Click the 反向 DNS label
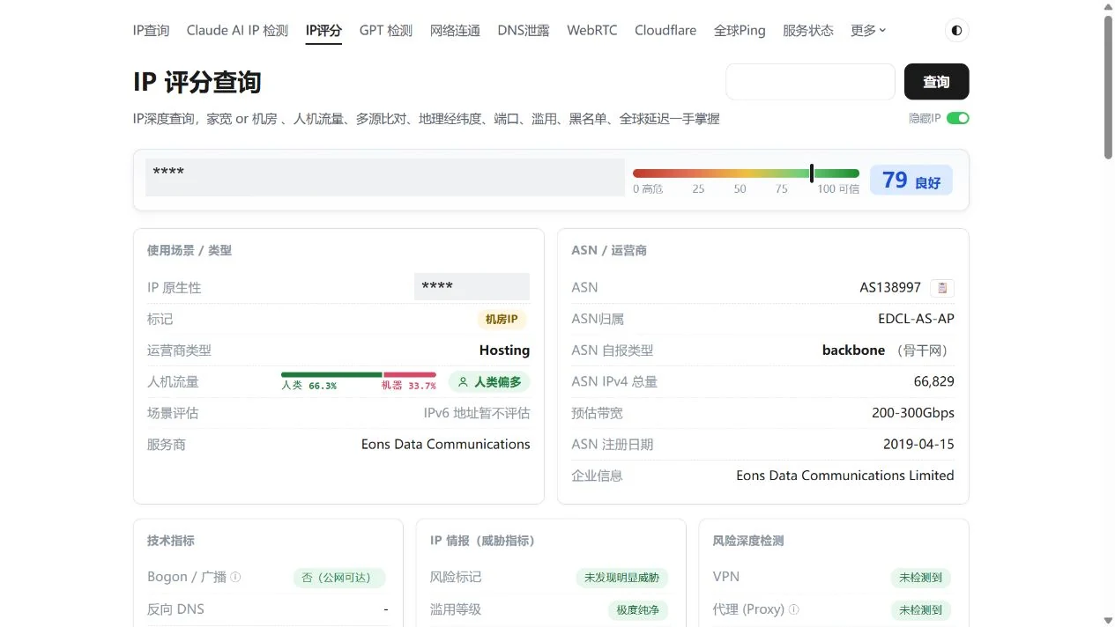1115x627 pixels. (175, 609)
